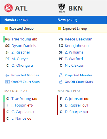Click the Nets (26-53) team header
Screen dimensions: 107x139
click(67, 20)
